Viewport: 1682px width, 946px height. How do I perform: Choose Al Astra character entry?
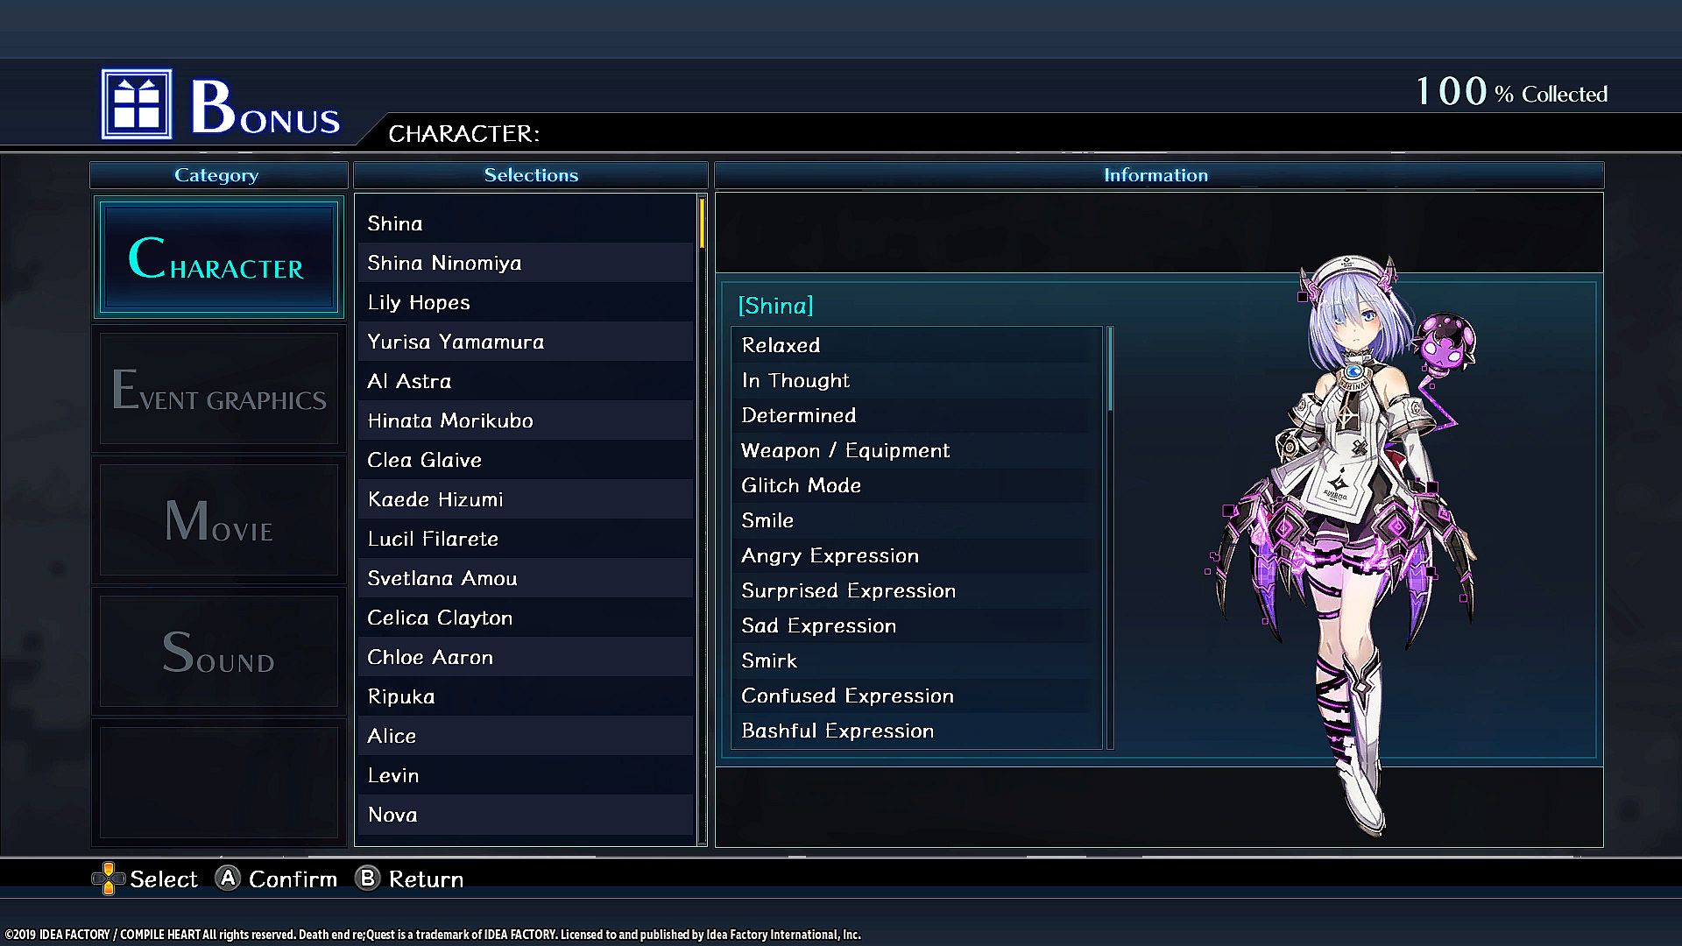coord(526,381)
